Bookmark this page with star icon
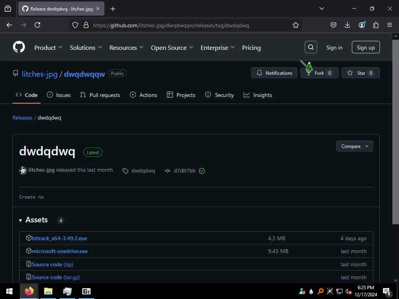 pyautogui.click(x=295, y=25)
